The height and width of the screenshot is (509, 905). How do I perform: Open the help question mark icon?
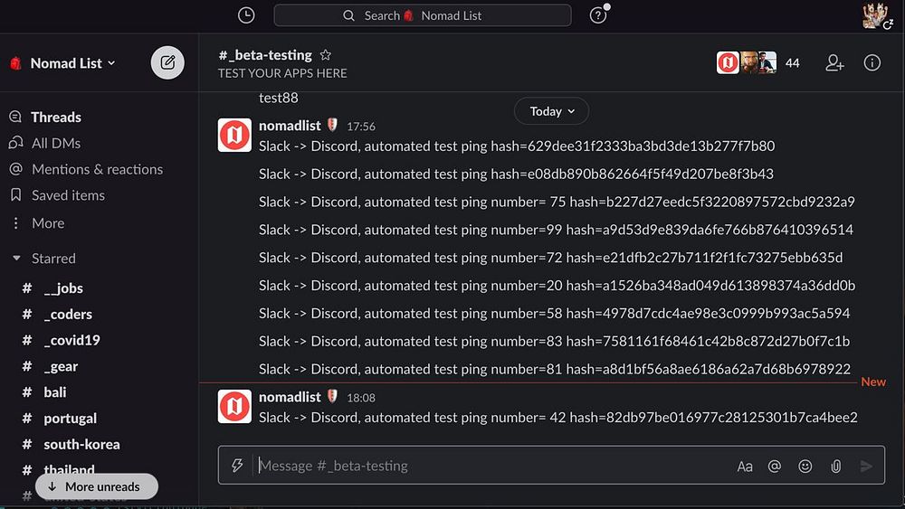click(x=598, y=15)
